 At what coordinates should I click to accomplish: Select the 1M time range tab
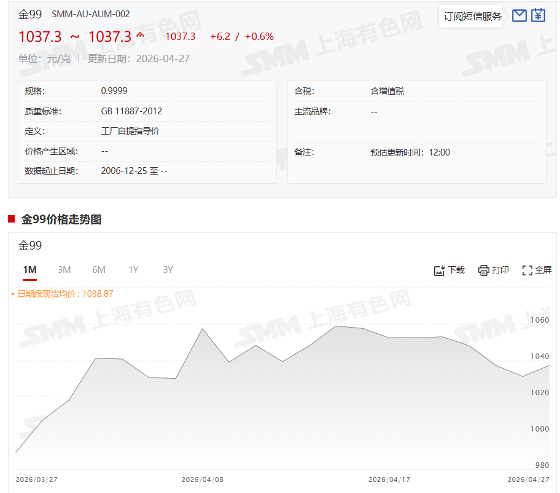[x=29, y=270]
